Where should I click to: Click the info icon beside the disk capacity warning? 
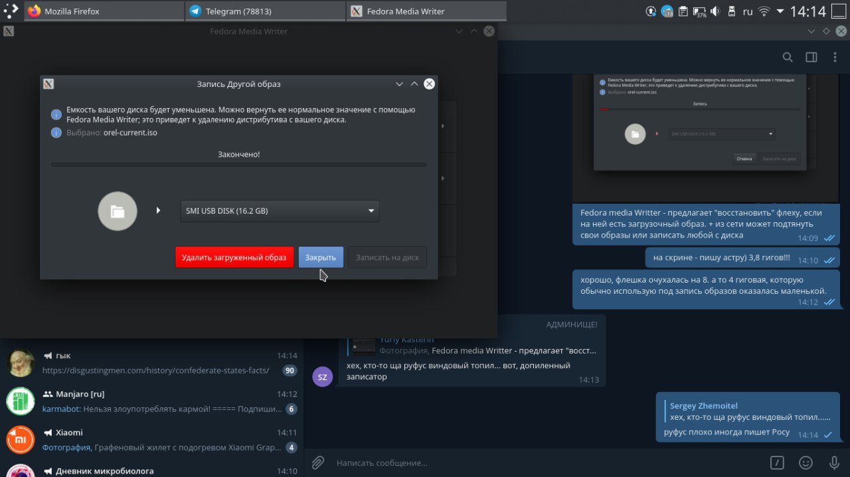56,115
